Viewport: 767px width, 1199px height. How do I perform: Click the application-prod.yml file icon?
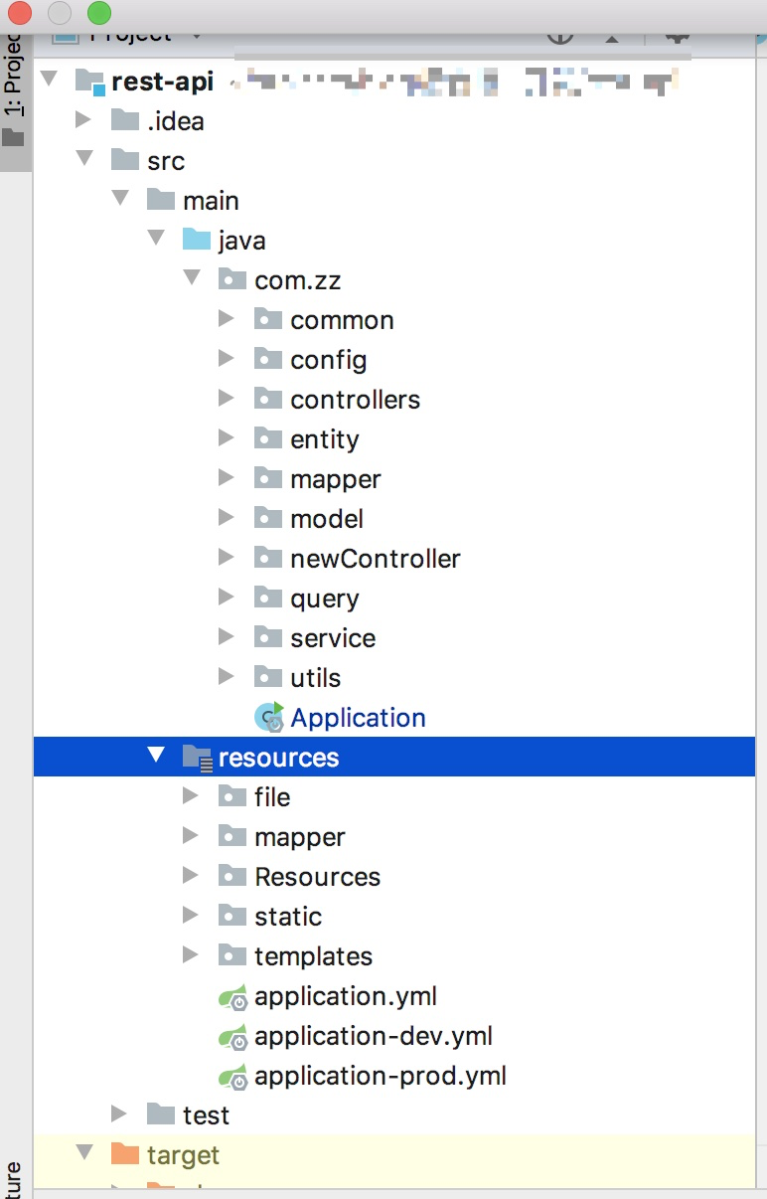[x=233, y=1077]
